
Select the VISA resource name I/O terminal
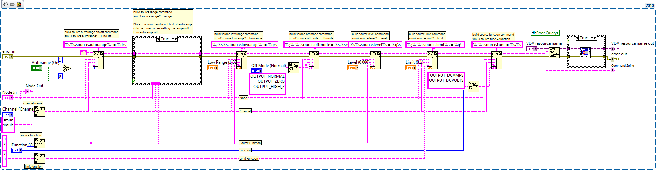[x=531, y=49]
